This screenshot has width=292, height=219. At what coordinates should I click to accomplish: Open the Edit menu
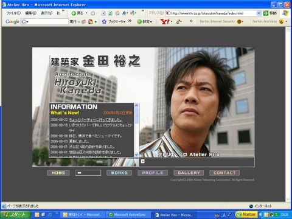pyautogui.click(x=30, y=13)
